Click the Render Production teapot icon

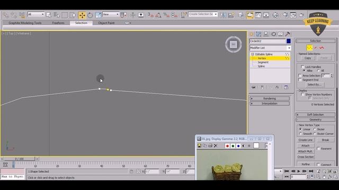(301, 15)
